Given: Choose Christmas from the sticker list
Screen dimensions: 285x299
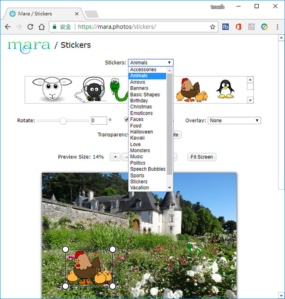Looking at the screenshot, I should click(148, 107).
